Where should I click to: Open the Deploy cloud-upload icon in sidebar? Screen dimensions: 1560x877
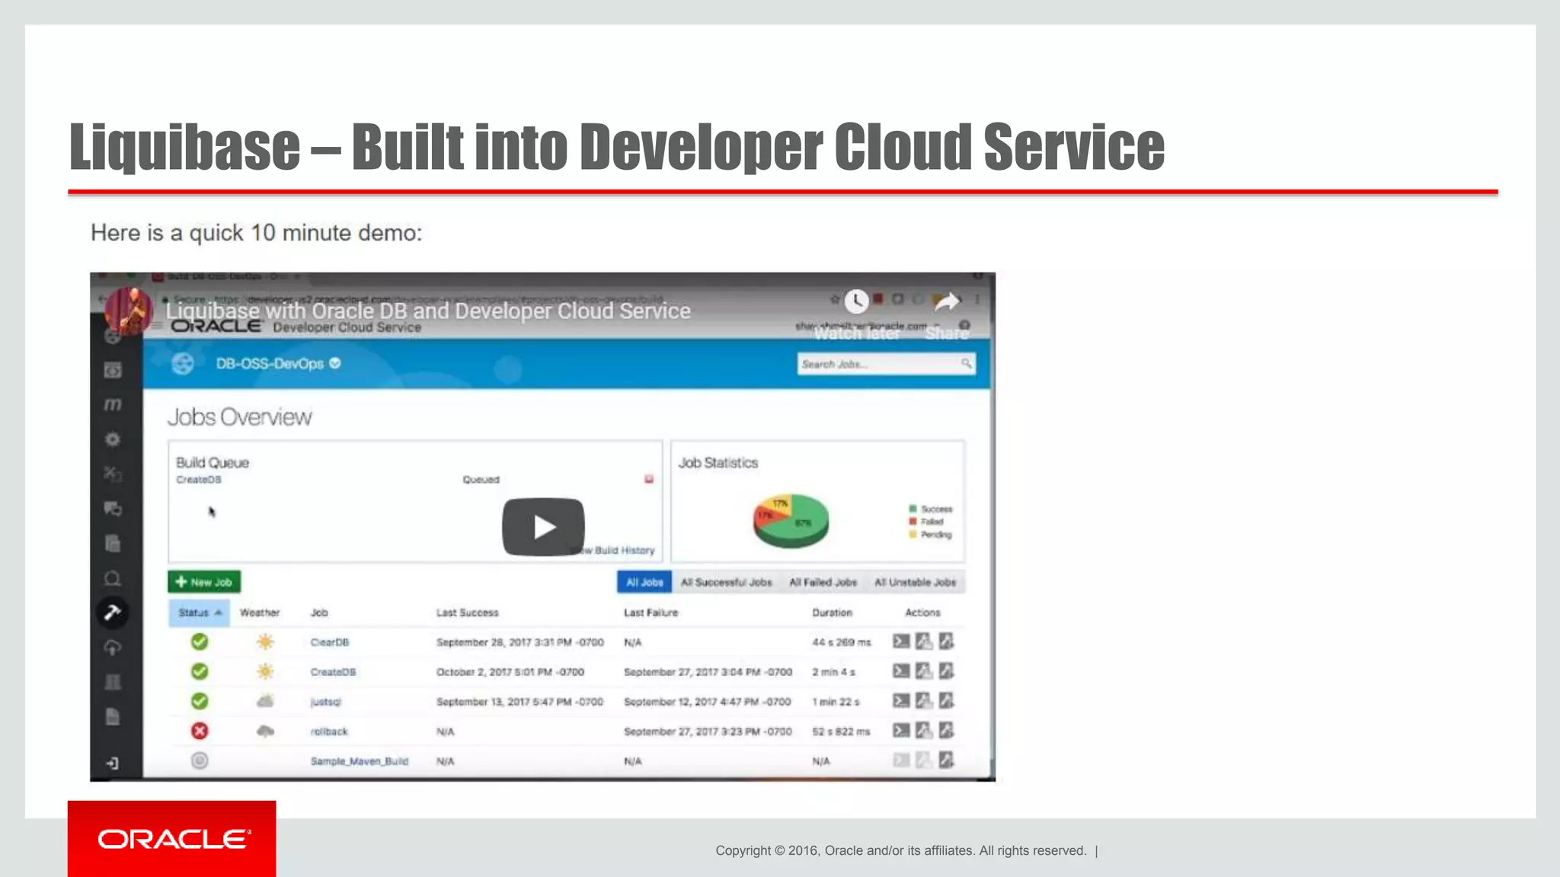(x=113, y=648)
